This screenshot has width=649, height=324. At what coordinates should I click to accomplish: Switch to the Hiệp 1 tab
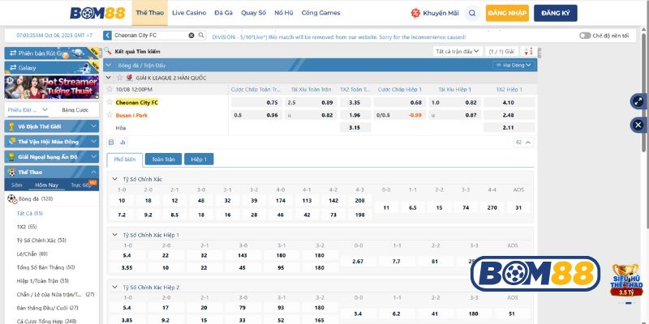pos(199,159)
